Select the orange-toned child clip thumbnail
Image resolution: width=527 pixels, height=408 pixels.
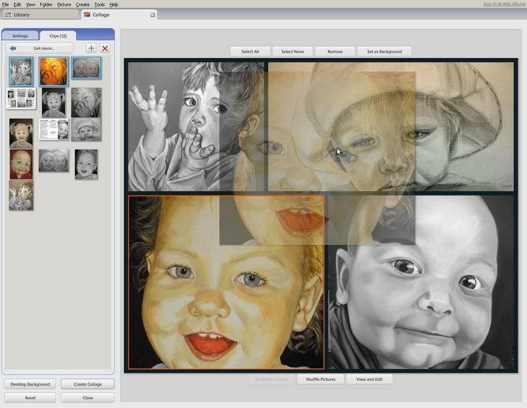[53, 71]
